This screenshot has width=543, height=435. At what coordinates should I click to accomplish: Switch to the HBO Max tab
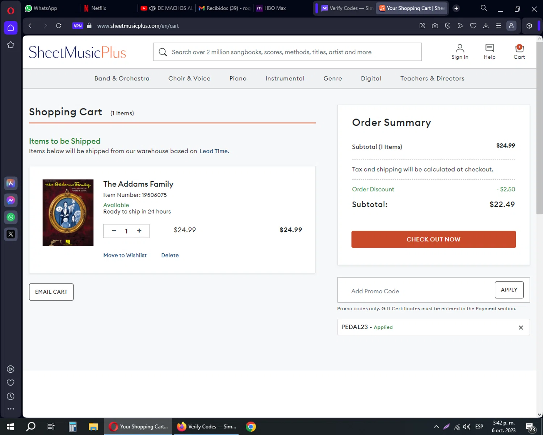(x=282, y=8)
